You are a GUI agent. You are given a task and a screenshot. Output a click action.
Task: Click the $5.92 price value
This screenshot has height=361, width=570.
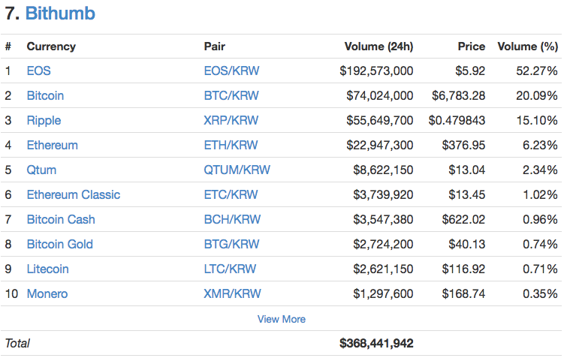[x=470, y=71]
